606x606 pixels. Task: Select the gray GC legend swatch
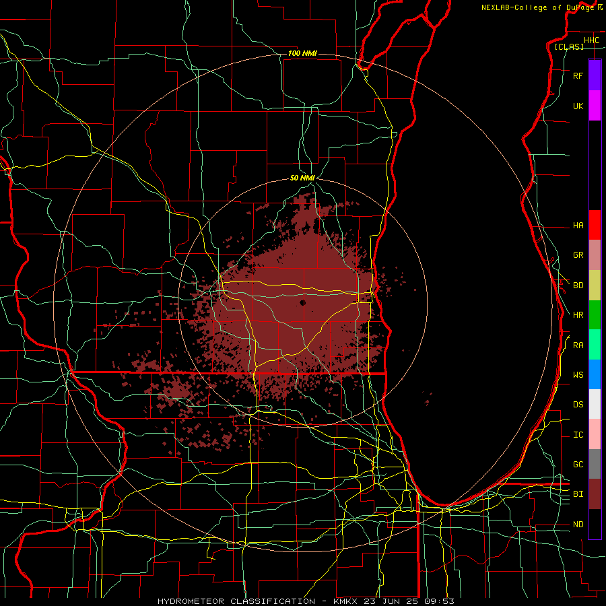pos(595,464)
